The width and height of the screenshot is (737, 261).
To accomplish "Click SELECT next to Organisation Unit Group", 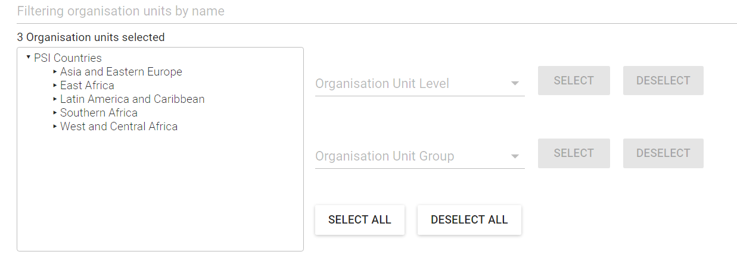I will (x=573, y=153).
